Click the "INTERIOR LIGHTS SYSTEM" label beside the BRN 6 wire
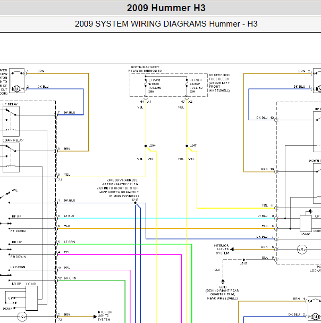Image resolution: width=321 pixels, height=323 pixels. pos(222,249)
